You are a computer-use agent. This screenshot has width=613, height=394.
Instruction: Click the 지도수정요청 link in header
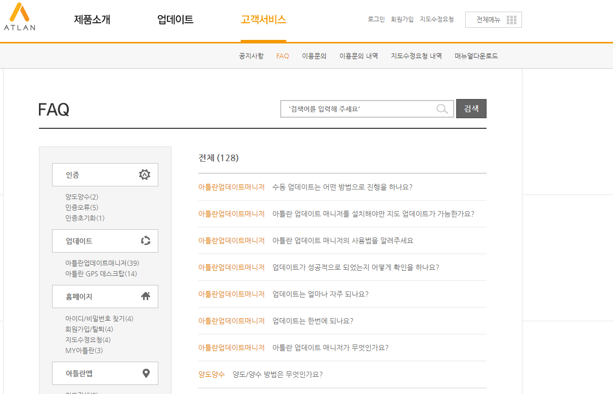437,19
